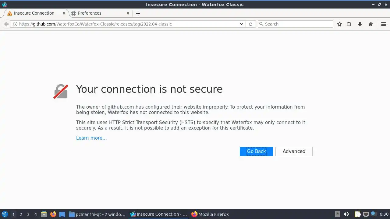This screenshot has width=390, height=219.
Task: Follow the Learn more… link
Action: point(91,138)
